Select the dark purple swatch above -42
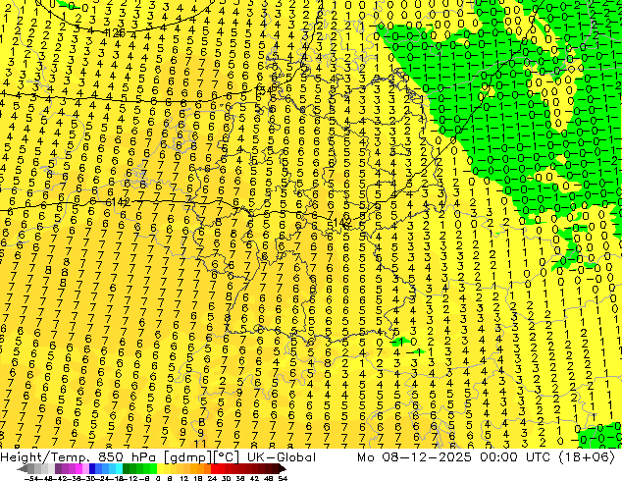 [x=58, y=469]
